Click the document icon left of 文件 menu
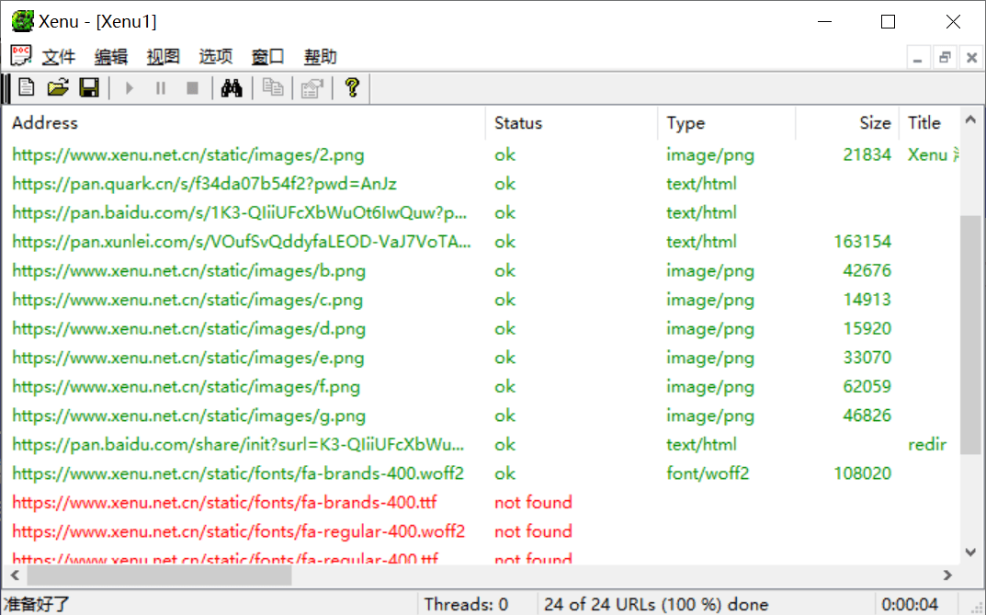 (21, 56)
